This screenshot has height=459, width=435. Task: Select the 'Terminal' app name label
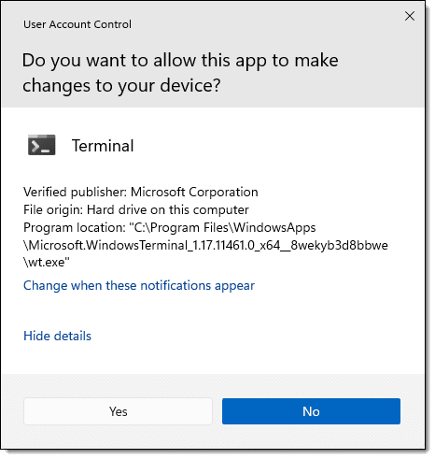(103, 146)
